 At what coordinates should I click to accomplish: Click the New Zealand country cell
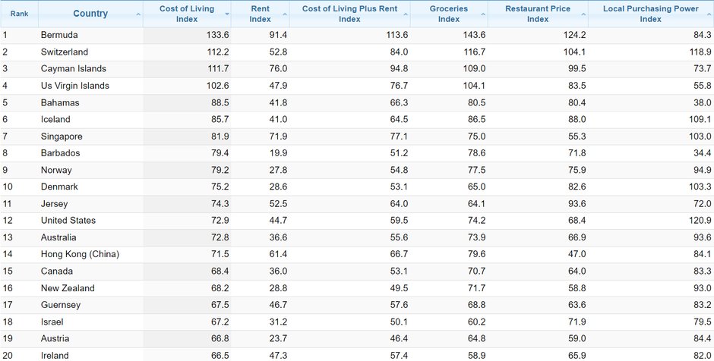tap(68, 288)
